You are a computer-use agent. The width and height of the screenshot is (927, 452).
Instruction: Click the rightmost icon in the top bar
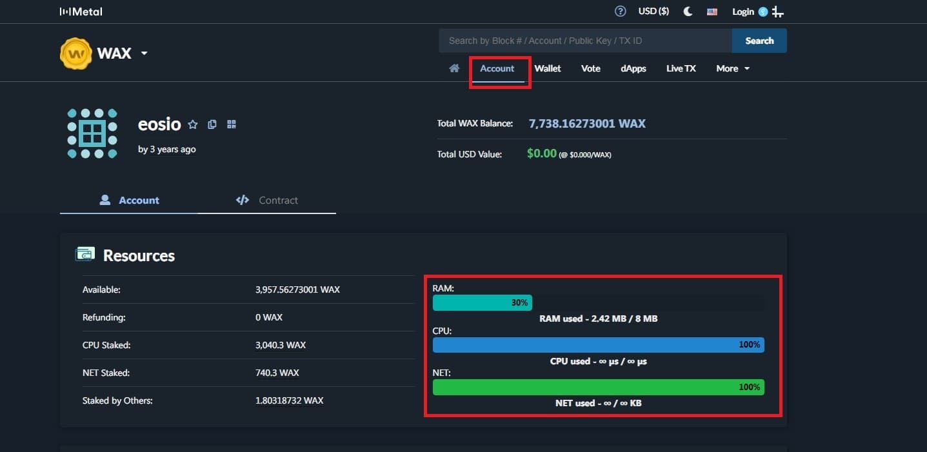coord(778,12)
